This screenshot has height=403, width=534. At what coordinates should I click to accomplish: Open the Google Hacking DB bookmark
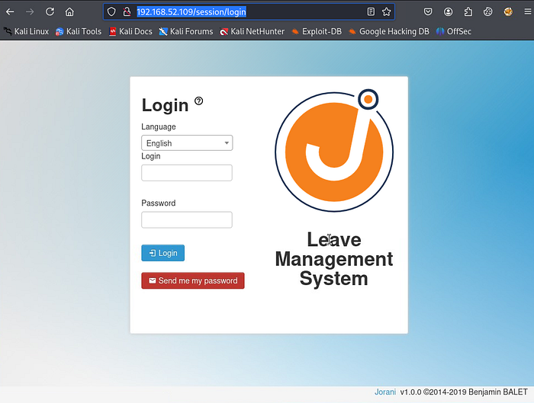[x=388, y=31]
